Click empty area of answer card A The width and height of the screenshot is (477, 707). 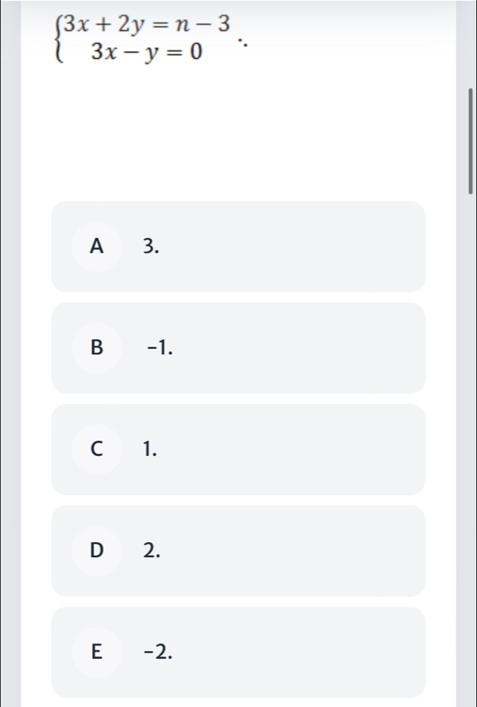pos(294,246)
